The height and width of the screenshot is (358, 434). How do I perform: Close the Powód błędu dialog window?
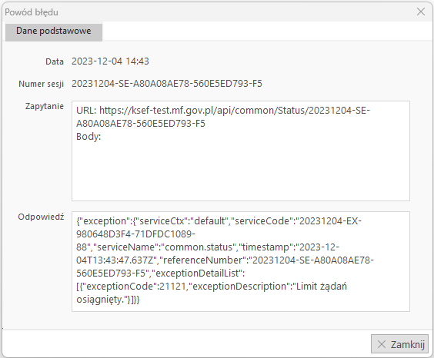coord(421,12)
